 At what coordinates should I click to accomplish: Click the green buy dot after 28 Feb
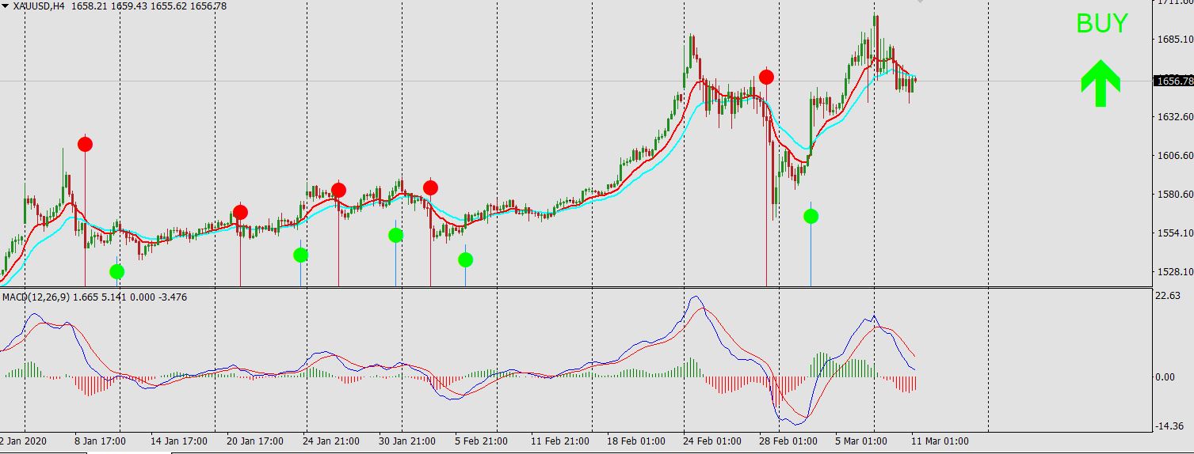click(811, 216)
